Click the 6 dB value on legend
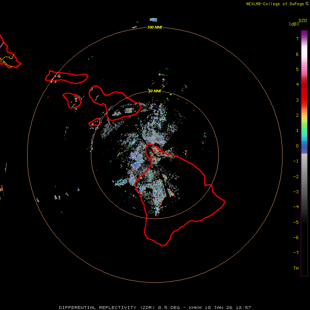The image size is (310, 310). [297, 54]
